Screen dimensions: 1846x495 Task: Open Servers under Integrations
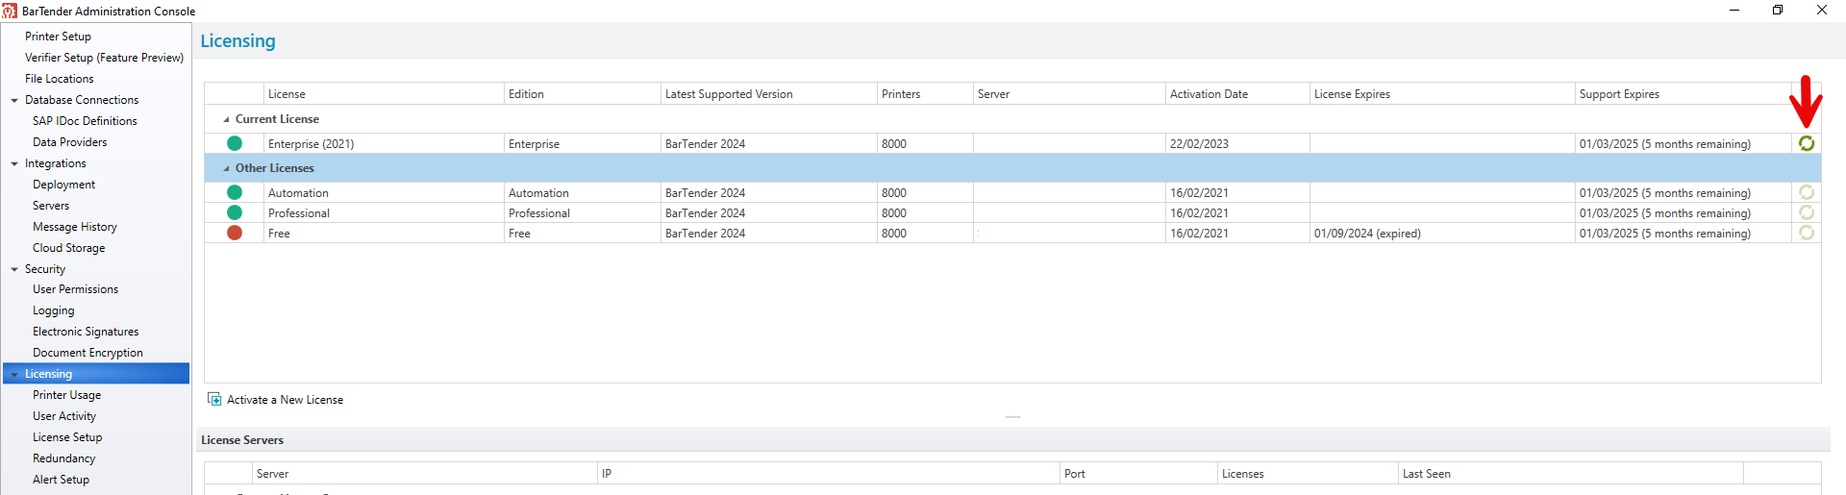pyautogui.click(x=51, y=206)
